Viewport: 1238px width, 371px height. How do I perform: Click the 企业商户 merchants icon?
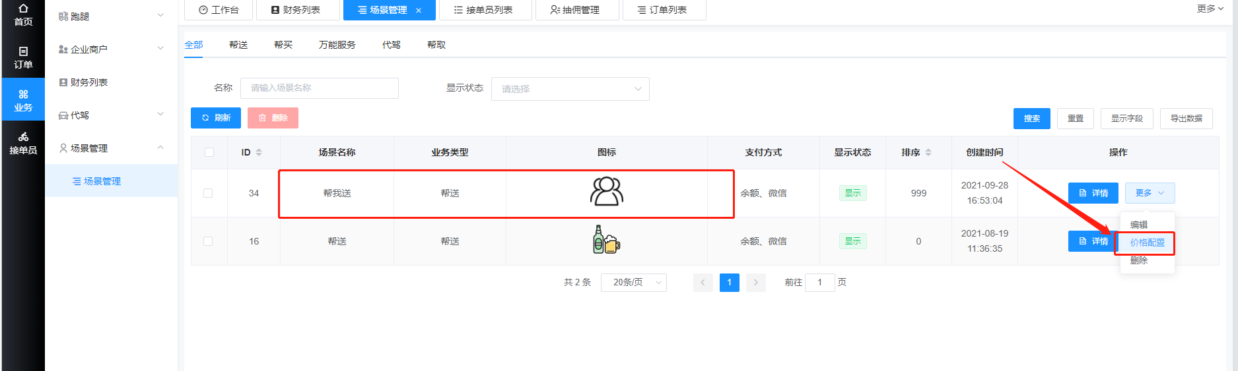[63, 49]
